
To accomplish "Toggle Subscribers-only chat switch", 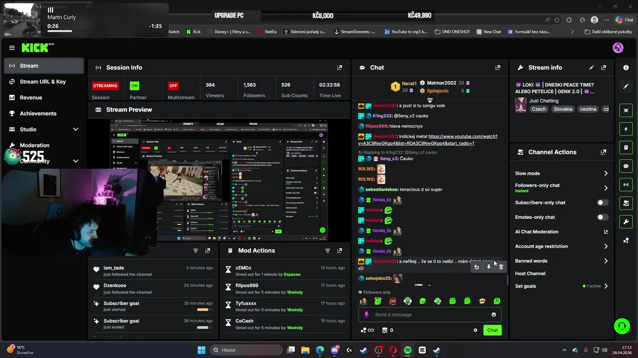I will tap(603, 203).
